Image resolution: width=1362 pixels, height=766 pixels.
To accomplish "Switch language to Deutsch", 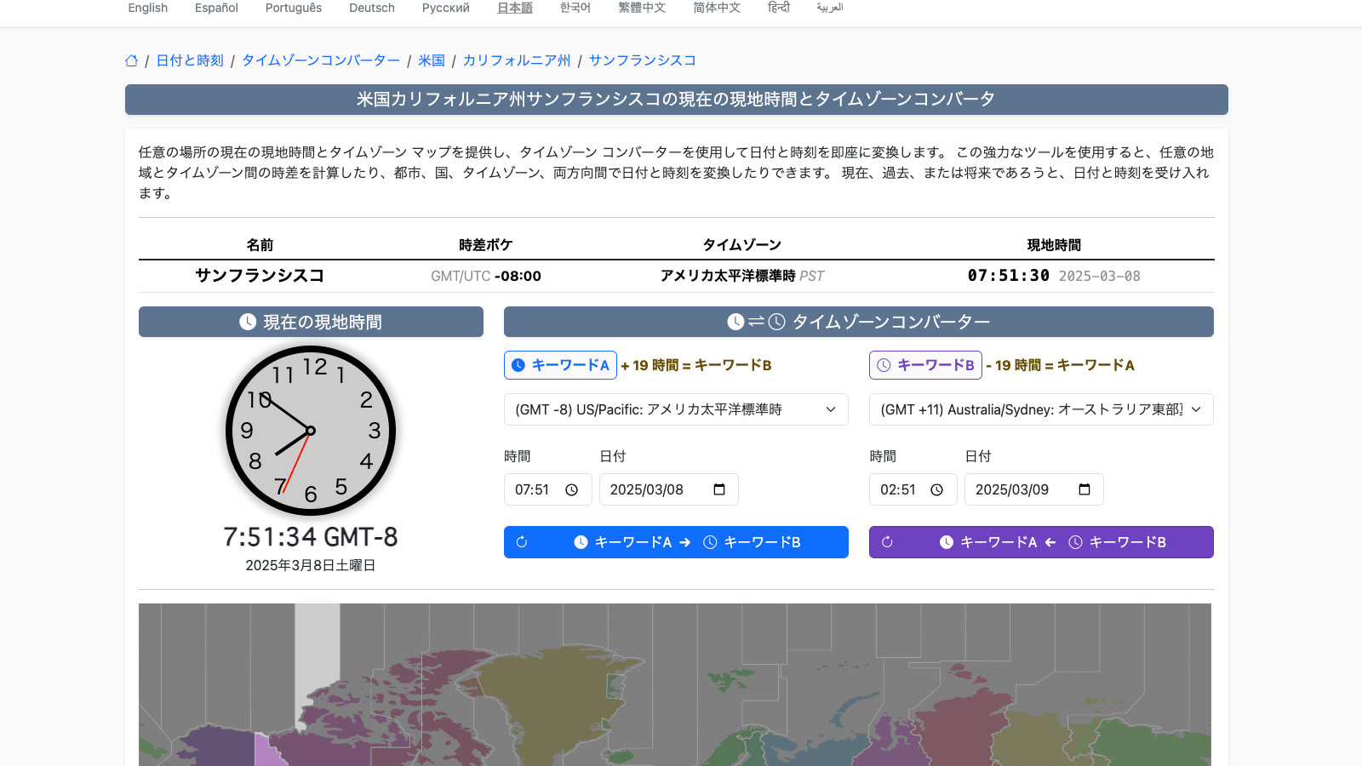I will (x=372, y=8).
